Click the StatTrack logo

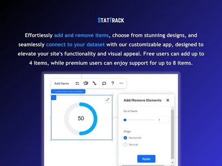[111, 20]
